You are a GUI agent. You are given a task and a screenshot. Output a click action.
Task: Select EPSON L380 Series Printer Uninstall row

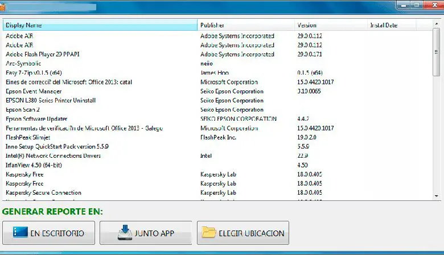(x=217, y=101)
